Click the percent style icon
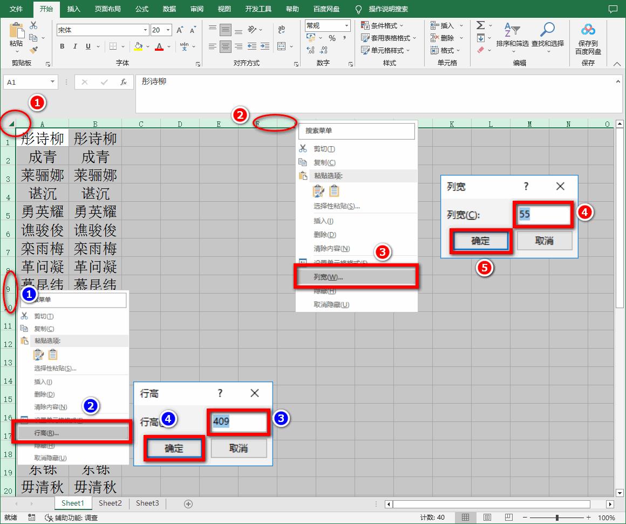 [332, 38]
